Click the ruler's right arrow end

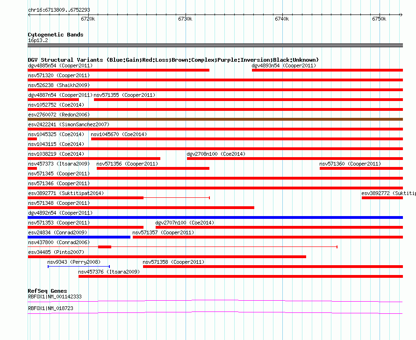(402, 14)
